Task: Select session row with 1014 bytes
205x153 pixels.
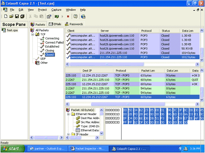Action: pyautogui.click(x=133, y=53)
